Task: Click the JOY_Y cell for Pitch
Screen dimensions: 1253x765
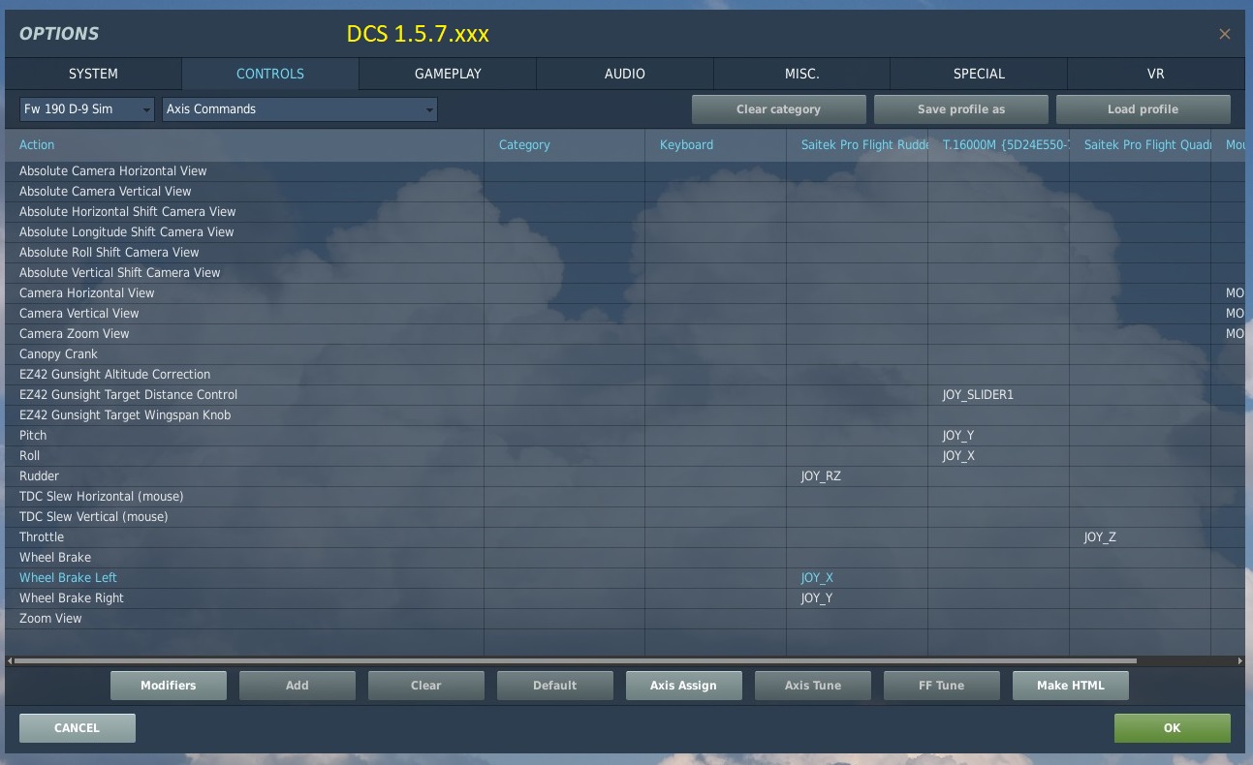Action: pos(998,436)
